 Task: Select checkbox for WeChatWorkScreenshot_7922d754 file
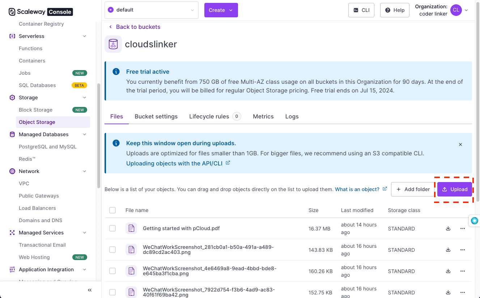coord(112,292)
